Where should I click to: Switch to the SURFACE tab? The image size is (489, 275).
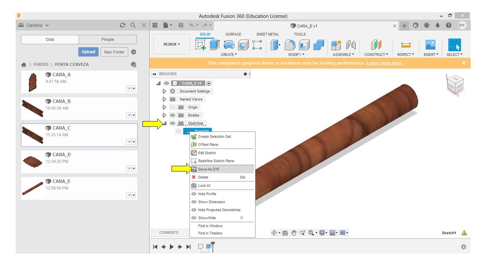click(x=233, y=34)
